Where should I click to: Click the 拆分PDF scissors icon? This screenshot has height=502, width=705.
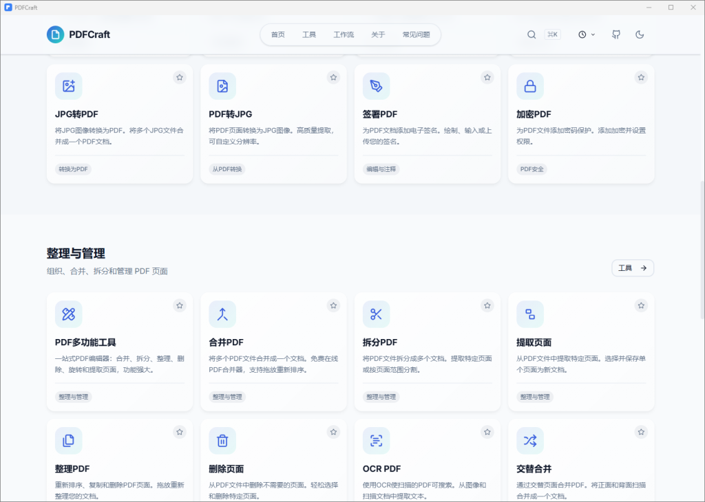(x=376, y=314)
